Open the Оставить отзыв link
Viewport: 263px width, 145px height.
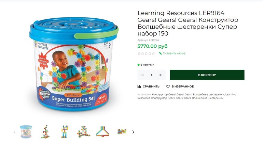point(174,53)
